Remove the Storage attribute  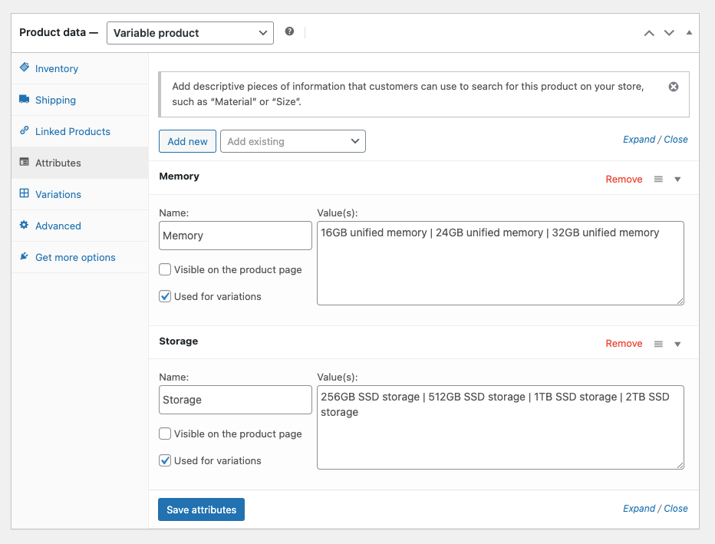coord(624,344)
